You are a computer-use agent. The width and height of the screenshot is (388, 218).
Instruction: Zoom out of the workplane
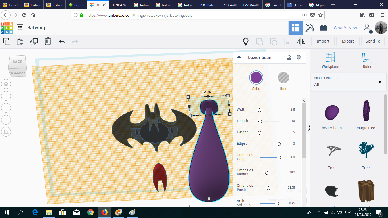[6, 120]
